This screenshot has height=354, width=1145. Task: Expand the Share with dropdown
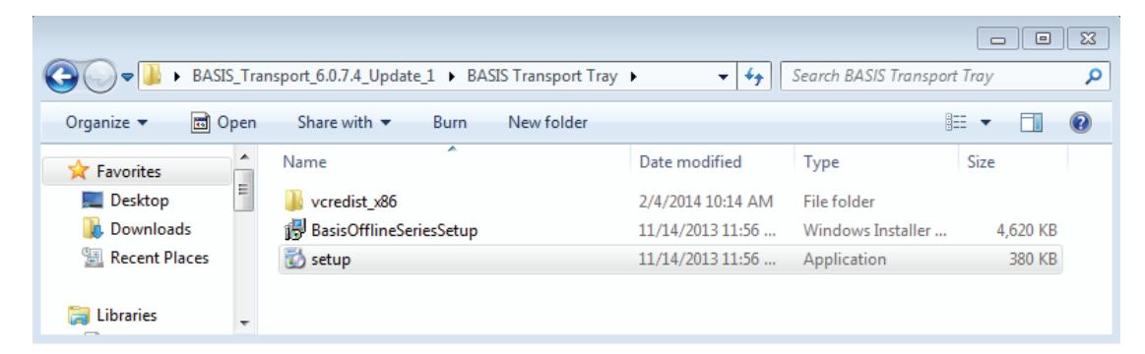344,123
